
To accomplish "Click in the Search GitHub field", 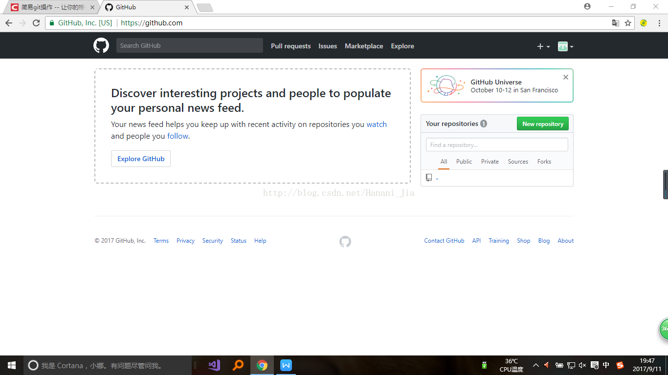I will coord(190,45).
